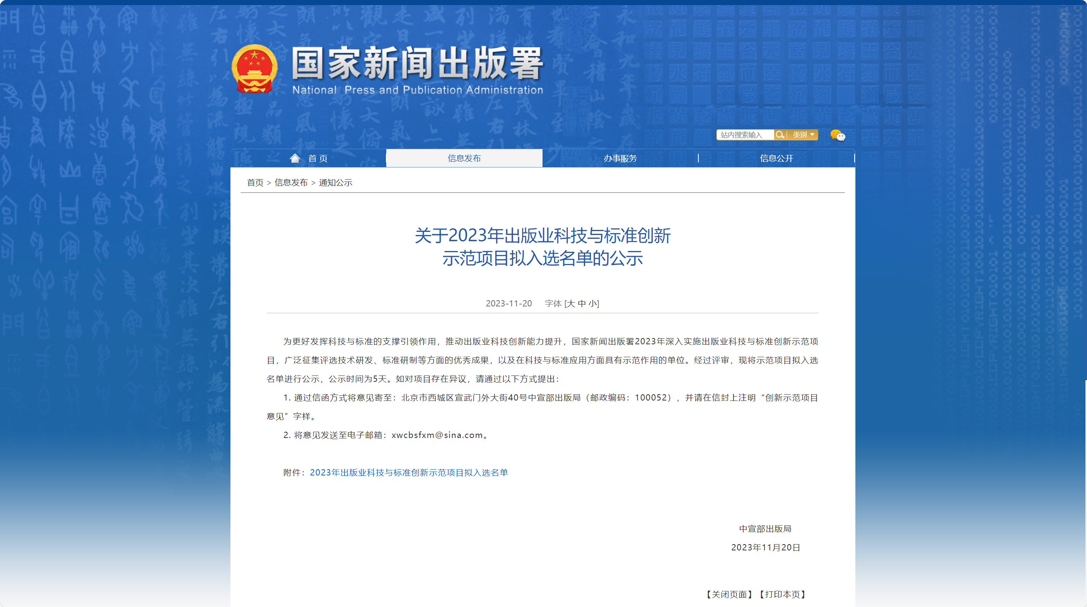This screenshot has height=607, width=1087.
Task: Open the 2023年拟入选名单 attachment link
Action: coord(409,472)
